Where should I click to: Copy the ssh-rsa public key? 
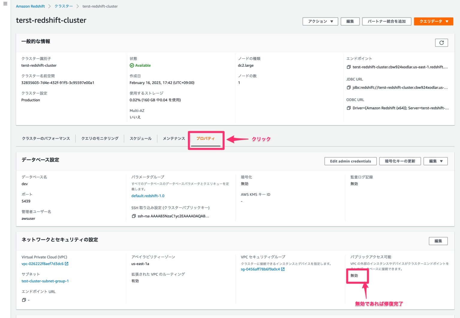pos(134,216)
